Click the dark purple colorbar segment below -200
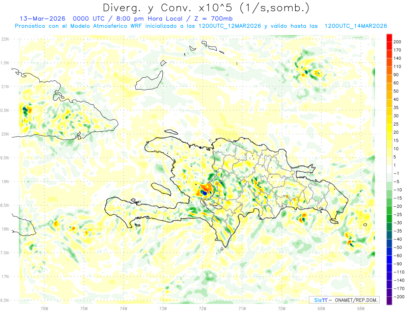The image size is (405, 313). (x=389, y=301)
